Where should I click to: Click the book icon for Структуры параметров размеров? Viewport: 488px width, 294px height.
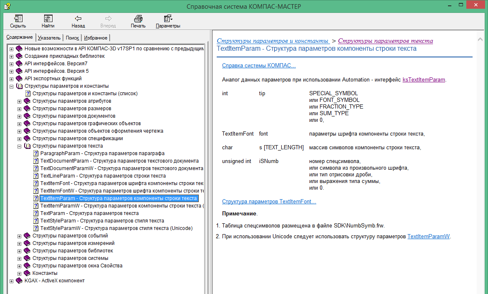pyautogui.click(x=28, y=109)
